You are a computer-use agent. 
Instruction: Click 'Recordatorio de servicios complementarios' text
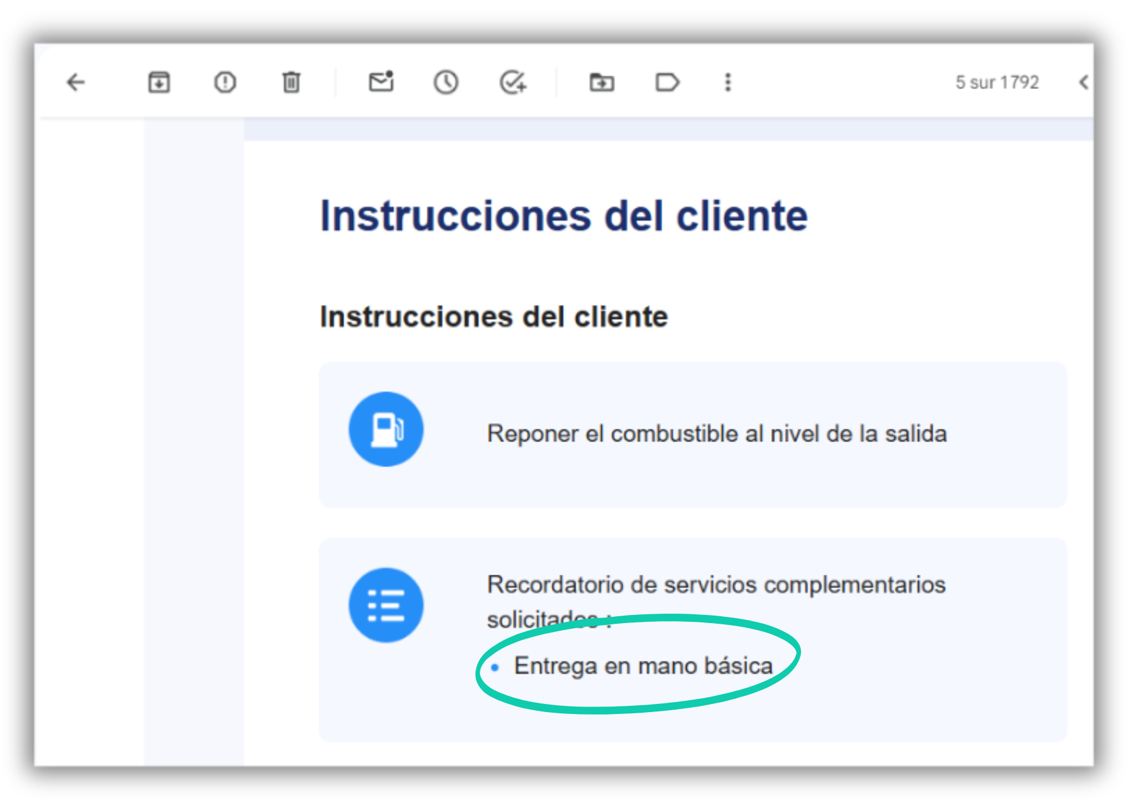[x=717, y=585]
